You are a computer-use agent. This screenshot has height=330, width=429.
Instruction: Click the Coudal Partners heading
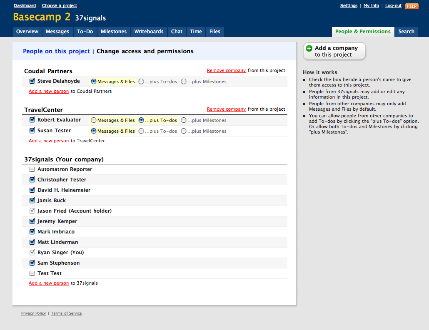coord(48,71)
